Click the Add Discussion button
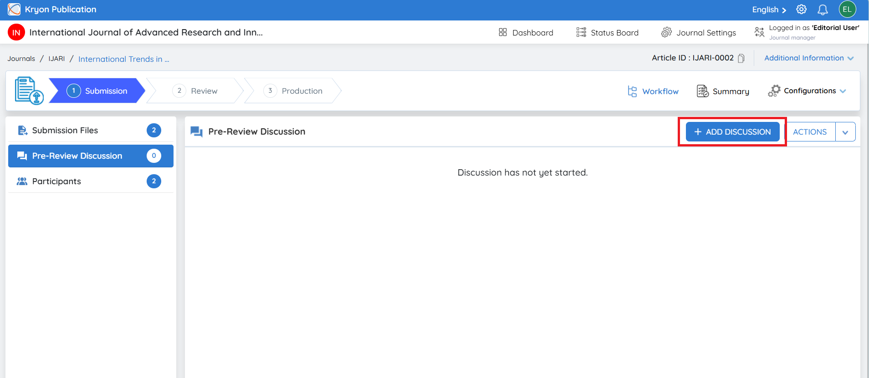869x378 pixels. coord(732,132)
